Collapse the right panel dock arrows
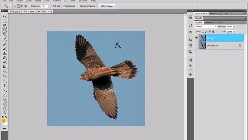This screenshot has height=140, width=248. pyautogui.click(x=246, y=10)
